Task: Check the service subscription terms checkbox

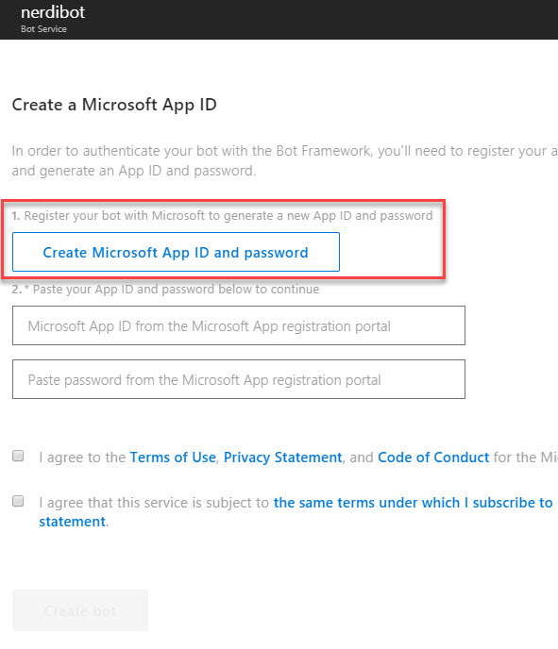Action: [18, 501]
